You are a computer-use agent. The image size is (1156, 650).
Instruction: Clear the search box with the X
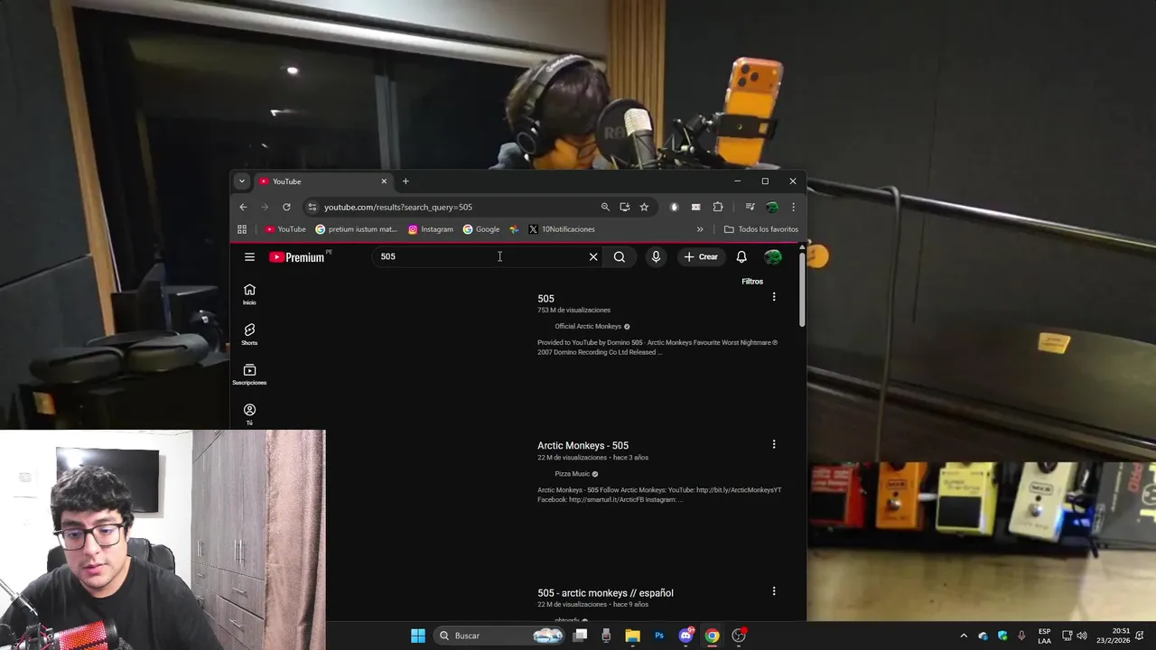pyautogui.click(x=593, y=257)
